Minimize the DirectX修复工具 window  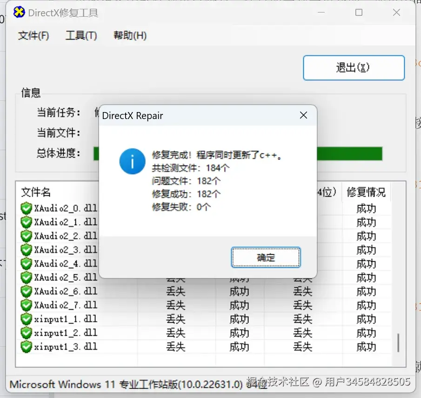click(321, 13)
